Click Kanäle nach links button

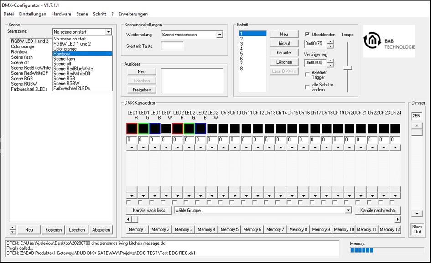coord(149,210)
